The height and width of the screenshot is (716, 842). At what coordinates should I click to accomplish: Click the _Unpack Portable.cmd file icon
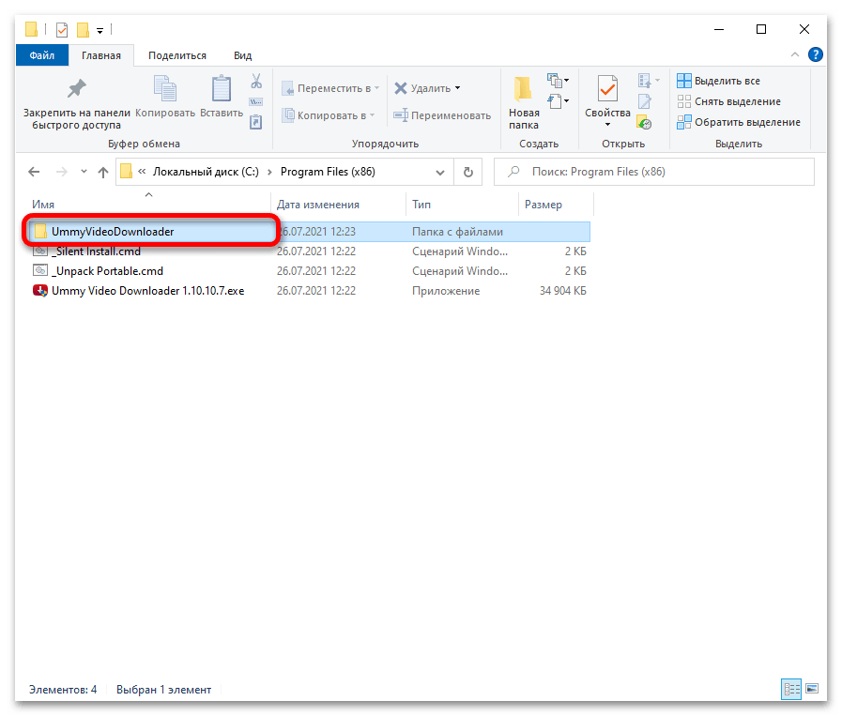(40, 271)
